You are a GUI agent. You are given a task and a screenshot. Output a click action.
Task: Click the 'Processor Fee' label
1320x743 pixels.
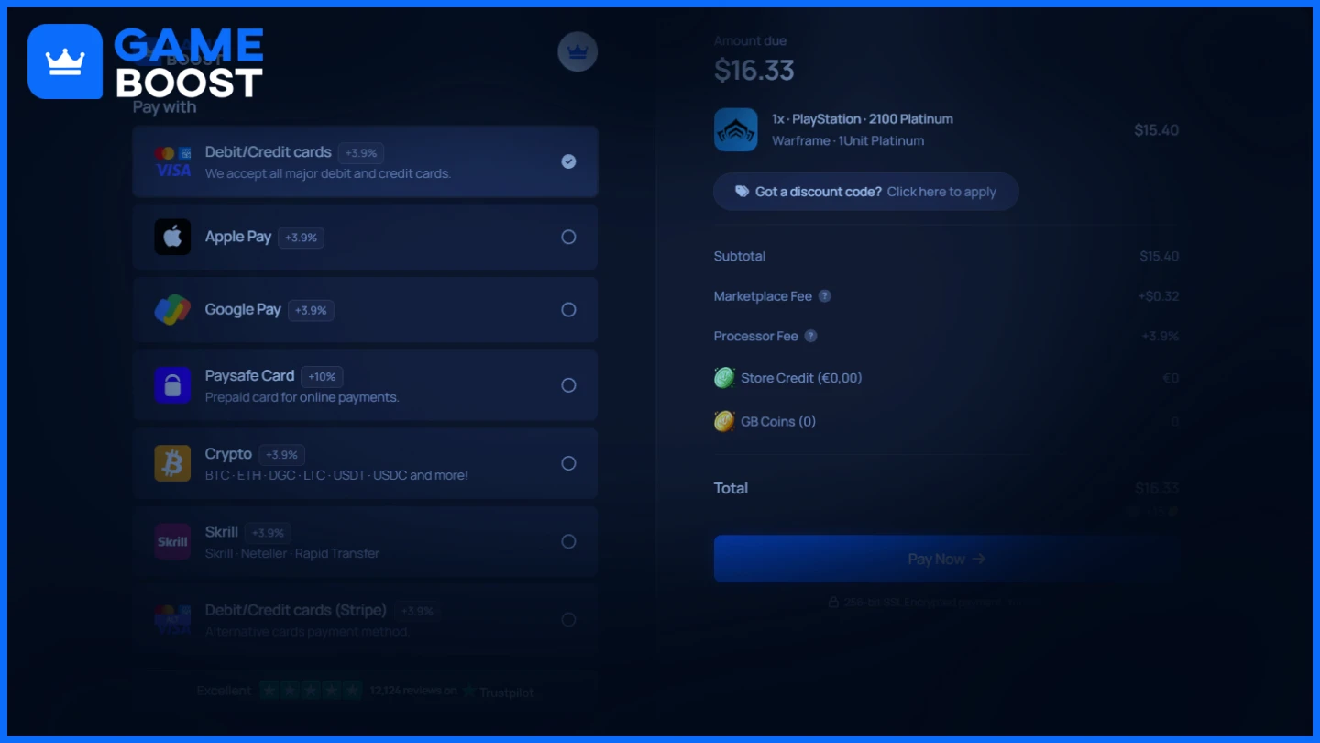756,336
